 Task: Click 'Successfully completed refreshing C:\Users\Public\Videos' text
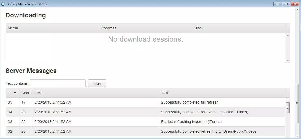pos(208,131)
